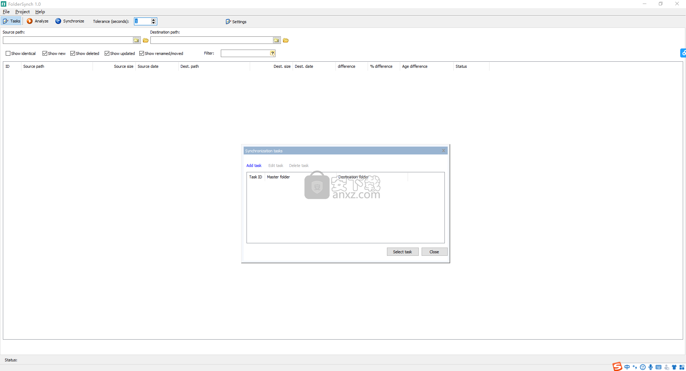This screenshot has width=686, height=371.
Task: Uncheck the Show deleted checkbox
Action: click(x=73, y=54)
